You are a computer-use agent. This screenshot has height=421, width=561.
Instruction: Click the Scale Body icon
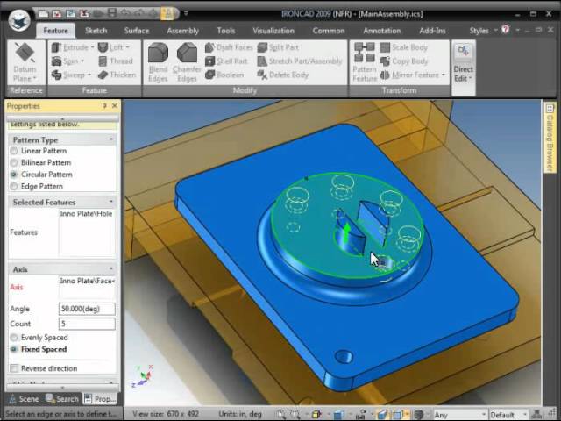point(385,47)
